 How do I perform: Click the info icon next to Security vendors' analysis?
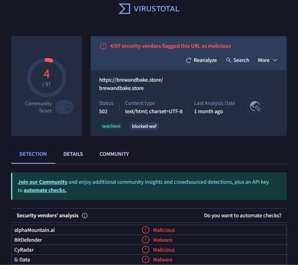85,216
